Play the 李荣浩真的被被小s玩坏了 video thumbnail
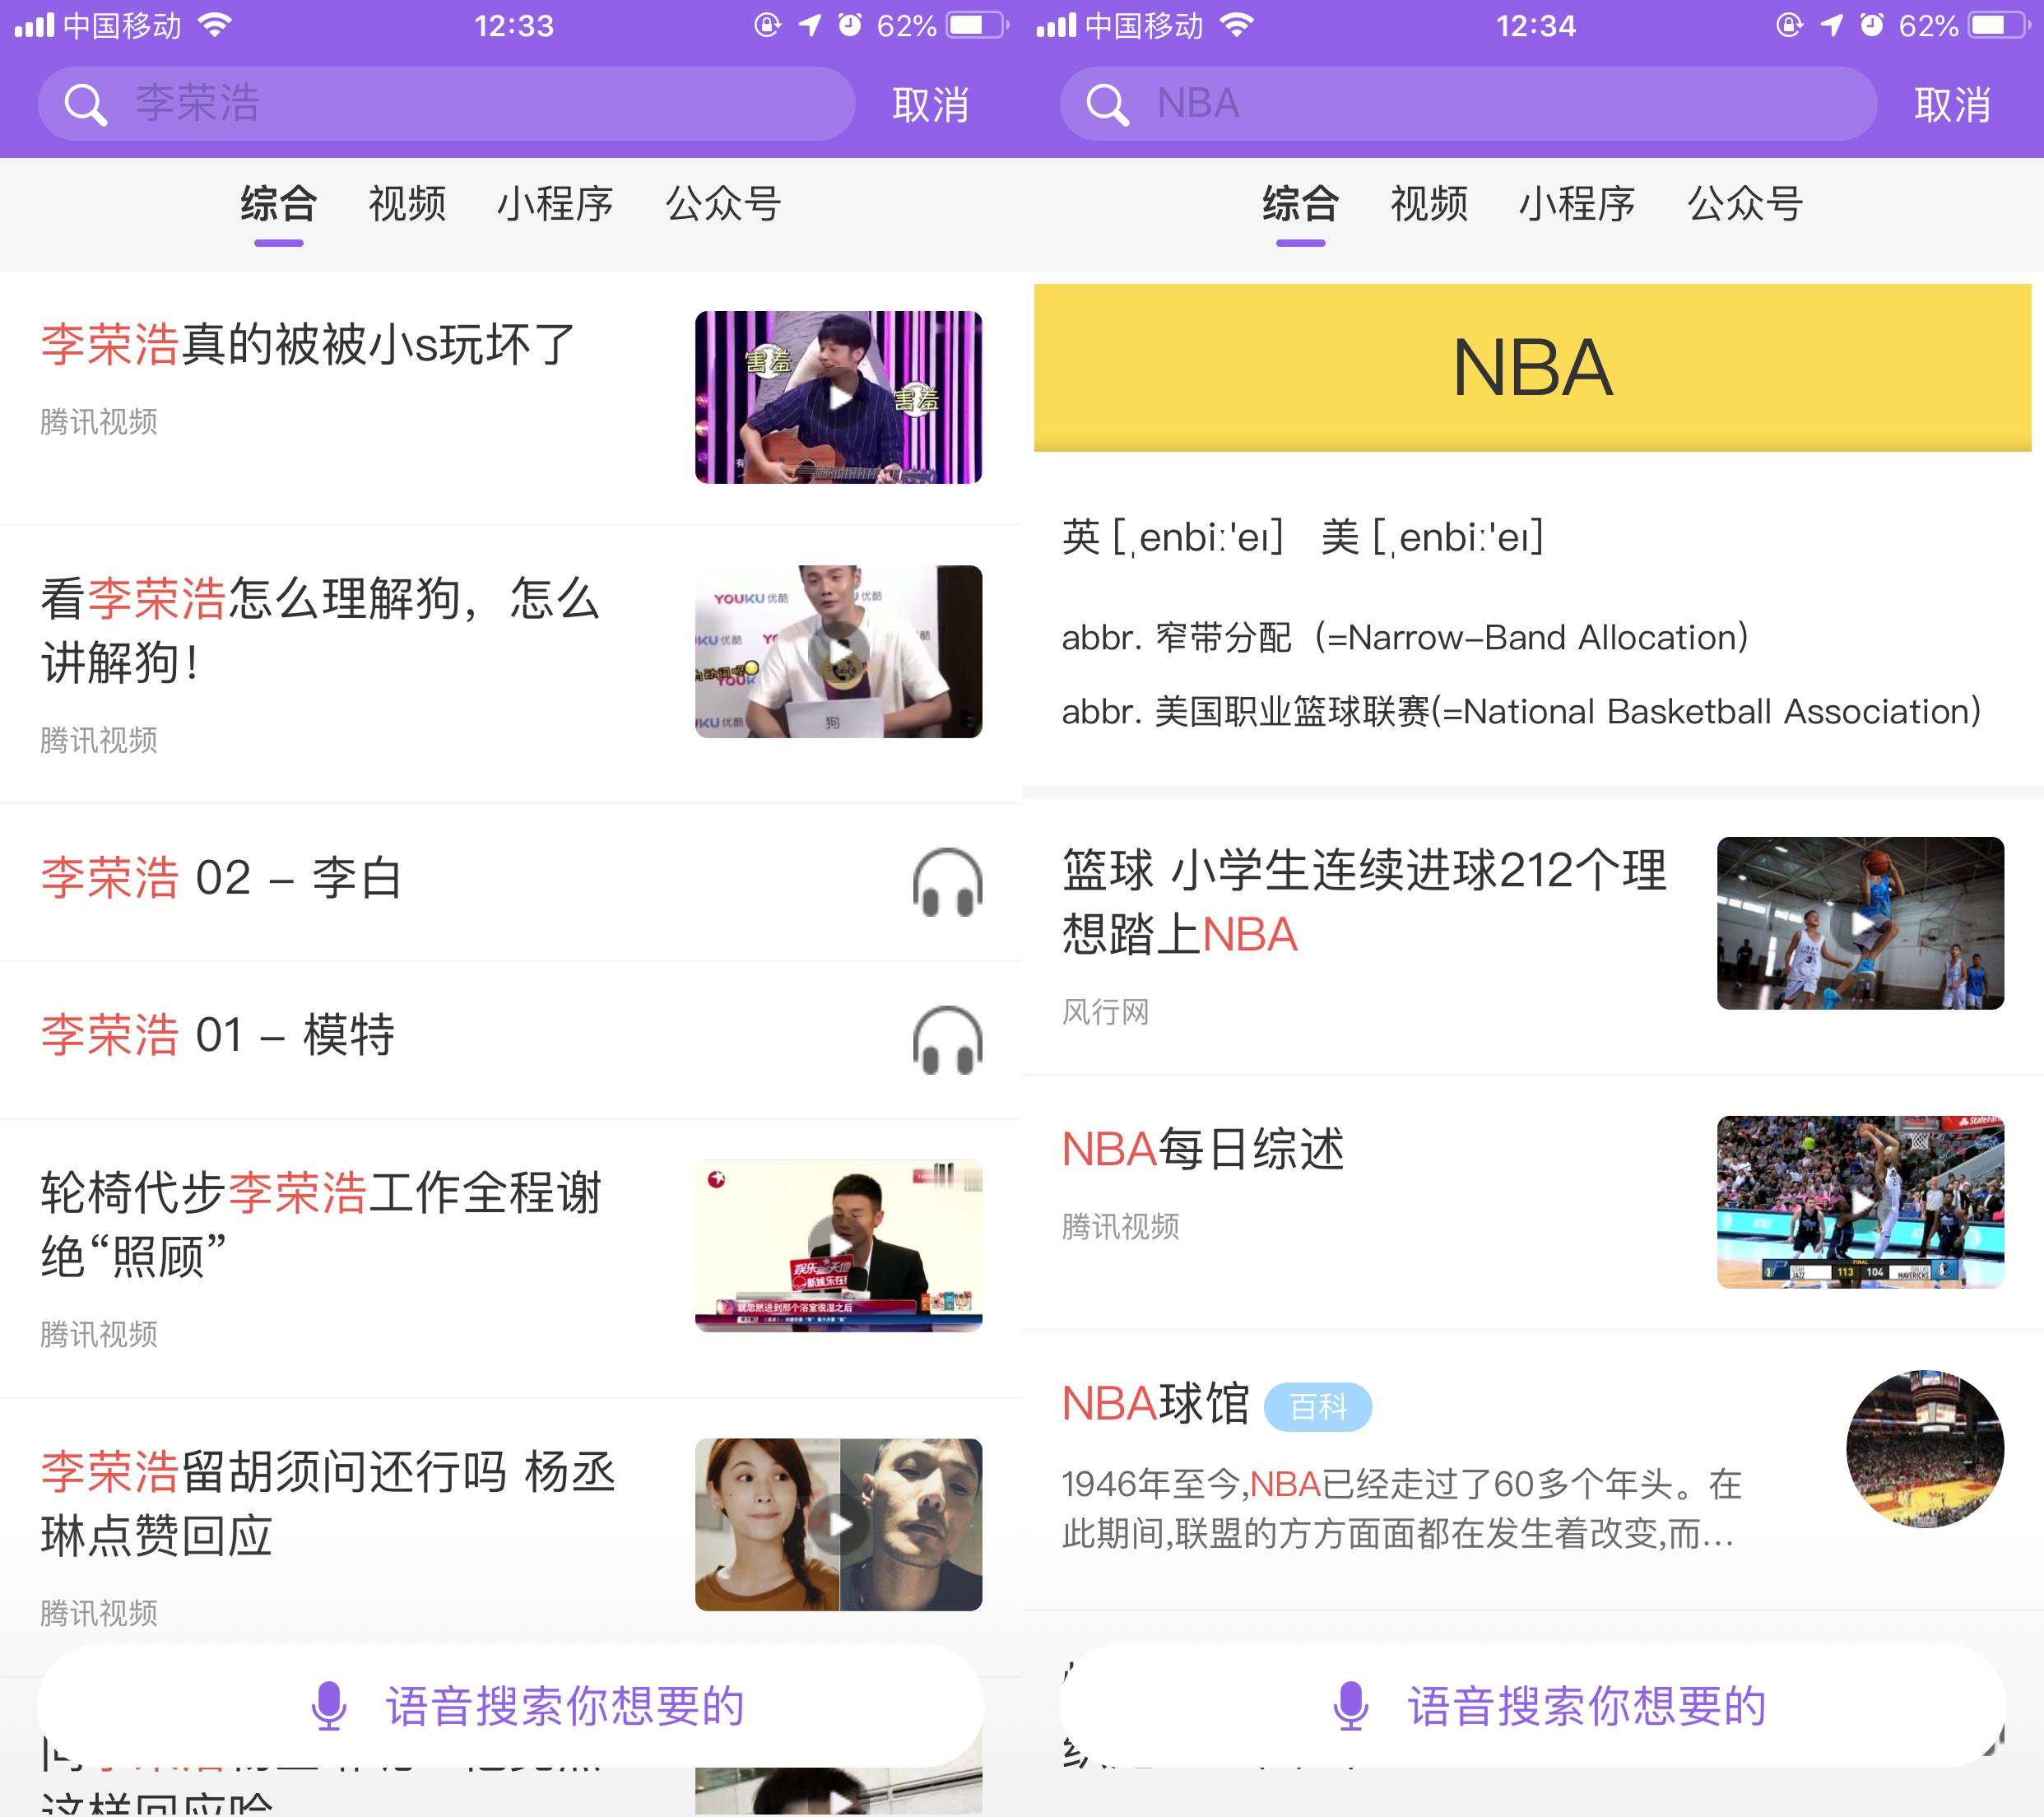This screenshot has height=1817, width=2044. point(838,397)
